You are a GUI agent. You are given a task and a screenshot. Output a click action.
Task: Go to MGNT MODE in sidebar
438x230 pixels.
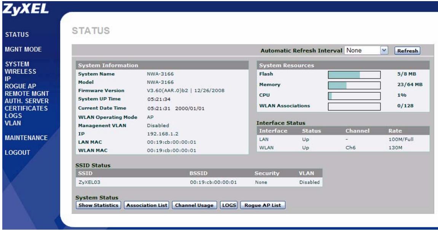tap(23, 49)
